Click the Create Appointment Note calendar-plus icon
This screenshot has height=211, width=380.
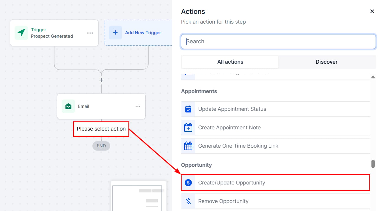(x=188, y=128)
